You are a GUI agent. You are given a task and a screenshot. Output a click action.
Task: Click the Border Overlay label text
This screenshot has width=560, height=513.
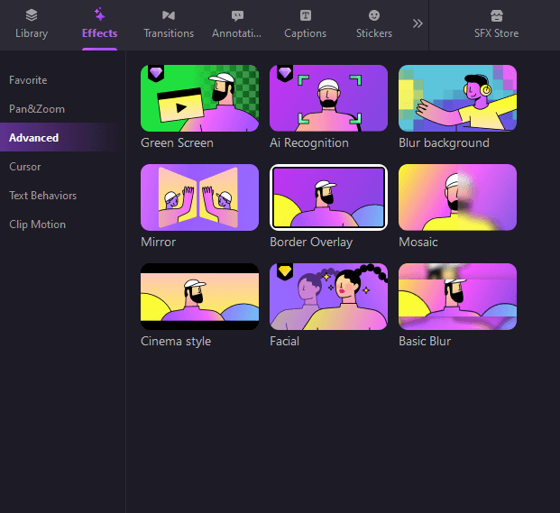tap(311, 243)
